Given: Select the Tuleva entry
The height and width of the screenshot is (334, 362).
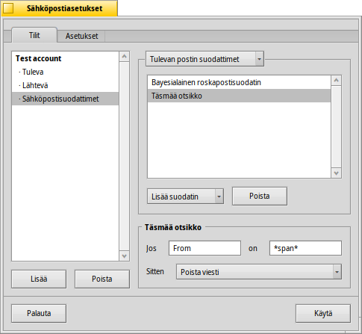Looking at the screenshot, I should pos(65,72).
